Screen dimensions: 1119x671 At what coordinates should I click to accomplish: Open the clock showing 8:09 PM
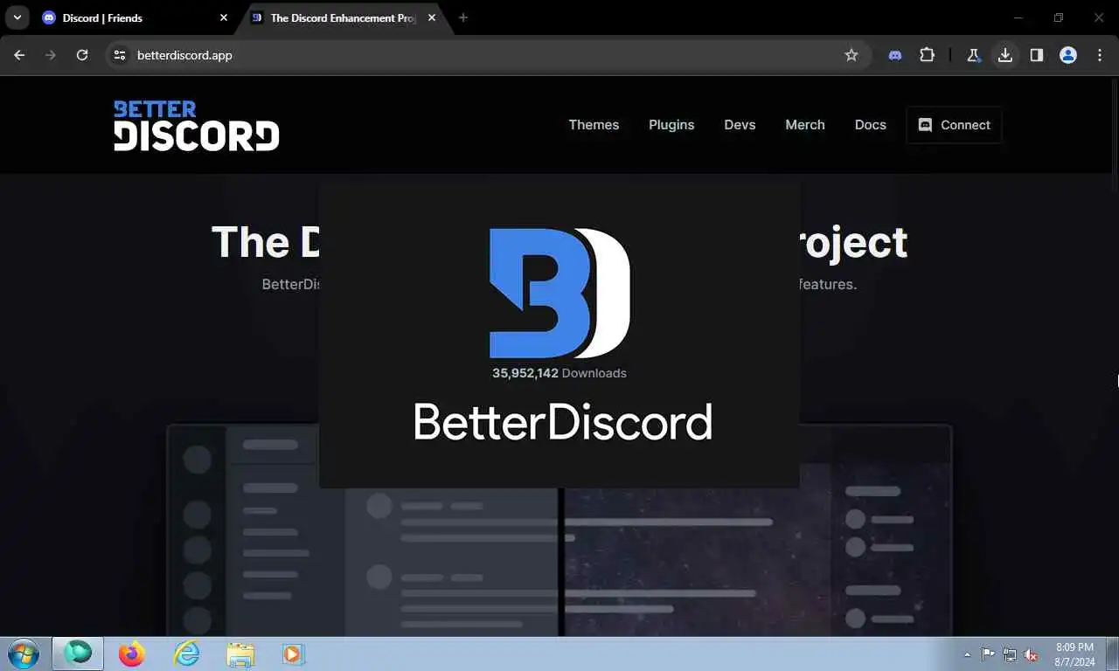coord(1074,654)
